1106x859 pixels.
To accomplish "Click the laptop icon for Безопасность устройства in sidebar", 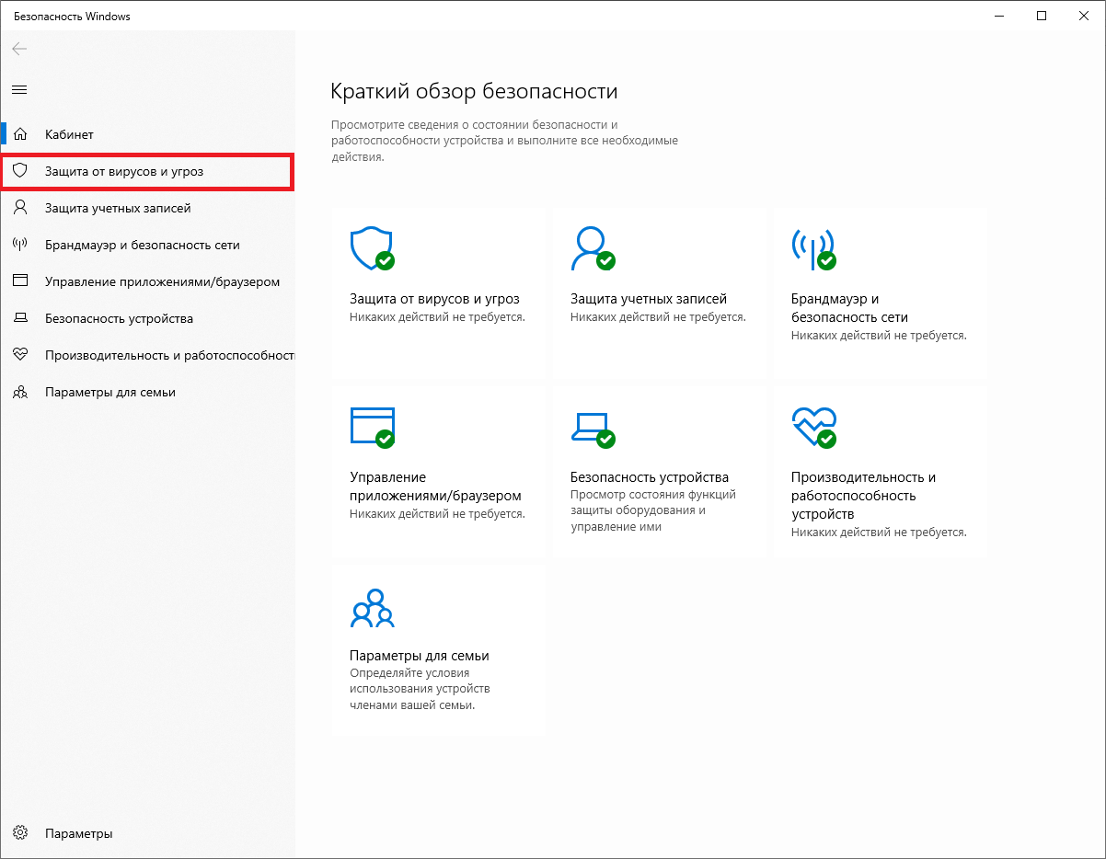I will [x=20, y=318].
